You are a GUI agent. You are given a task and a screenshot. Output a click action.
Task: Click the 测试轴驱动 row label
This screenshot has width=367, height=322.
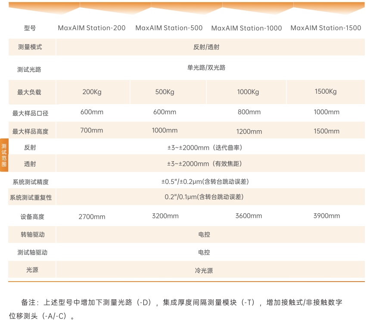[32, 252]
